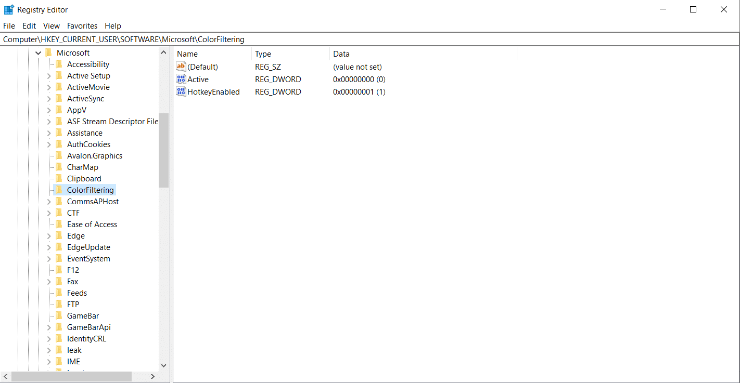Close the Registry Editor window
Screen dimensions: 740x383
tap(724, 9)
